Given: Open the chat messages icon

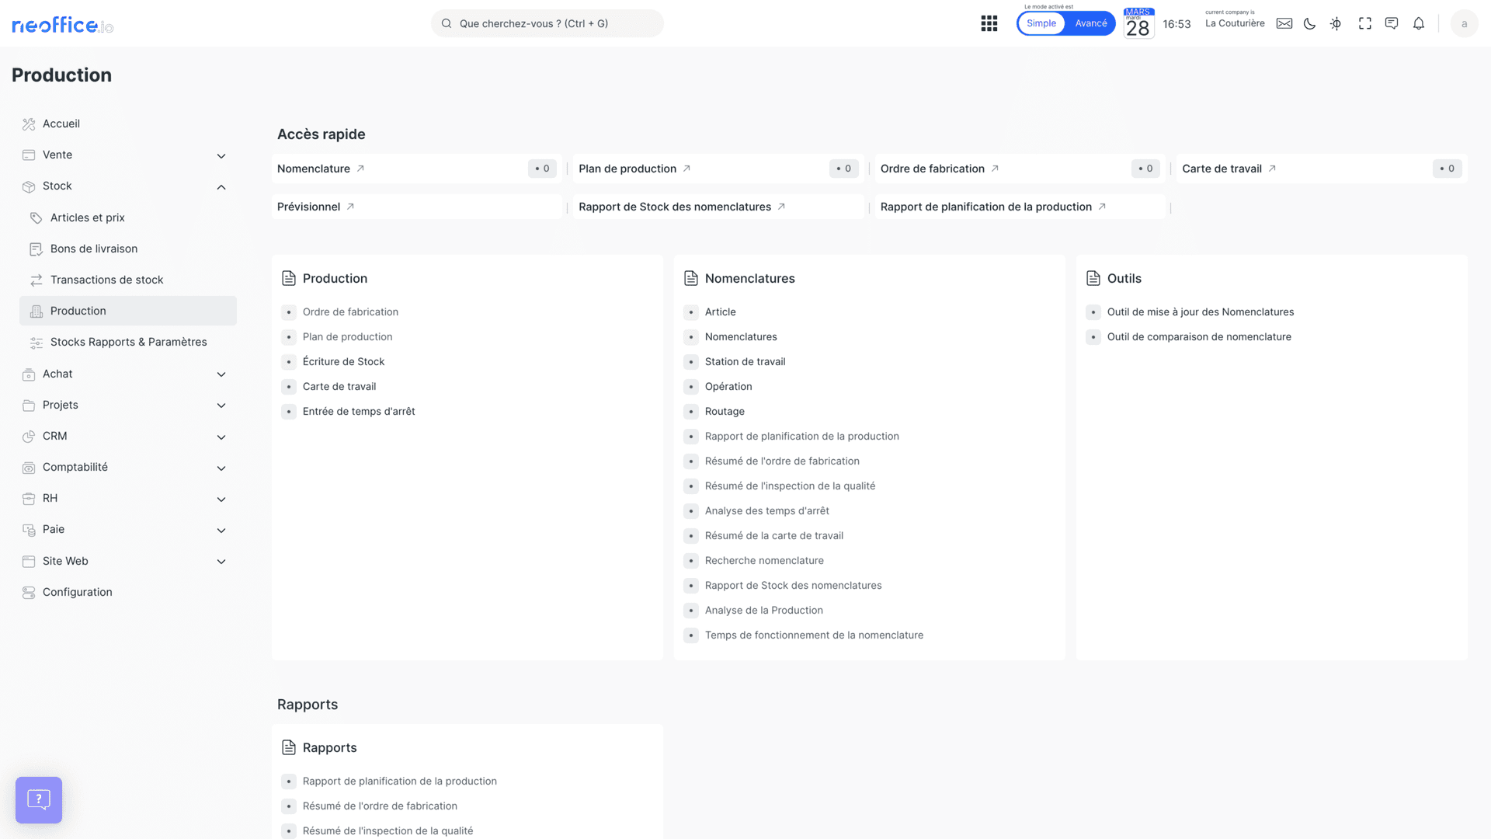Looking at the screenshot, I should (1392, 23).
